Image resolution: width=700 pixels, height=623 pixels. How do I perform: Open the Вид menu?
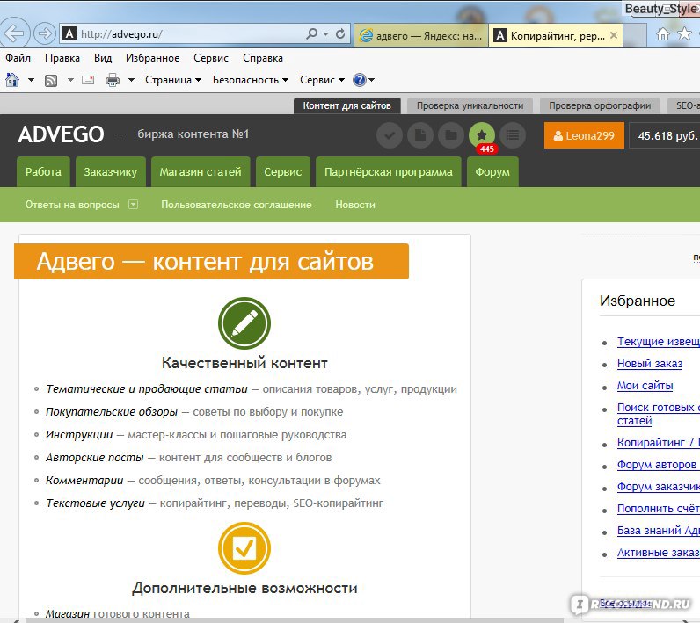click(x=103, y=58)
